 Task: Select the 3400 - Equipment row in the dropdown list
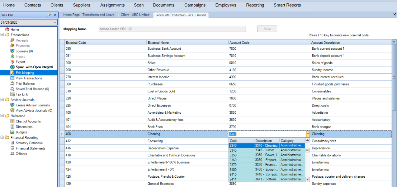pos(267,170)
